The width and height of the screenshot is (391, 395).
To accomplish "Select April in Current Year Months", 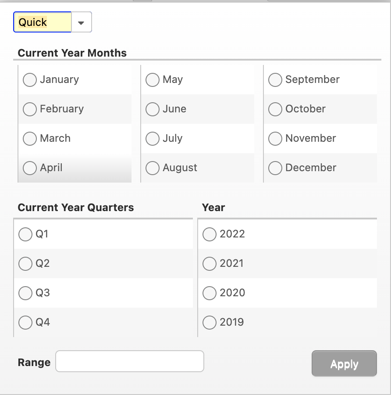I will coord(30,168).
